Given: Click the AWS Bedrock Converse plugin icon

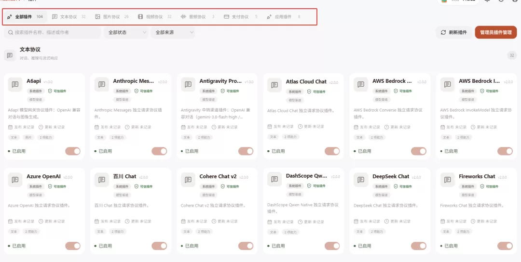Looking at the screenshot, I should coord(361,85).
